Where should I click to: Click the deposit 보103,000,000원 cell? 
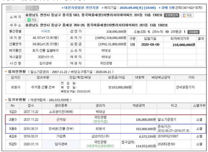pyautogui.click(x=120, y=87)
